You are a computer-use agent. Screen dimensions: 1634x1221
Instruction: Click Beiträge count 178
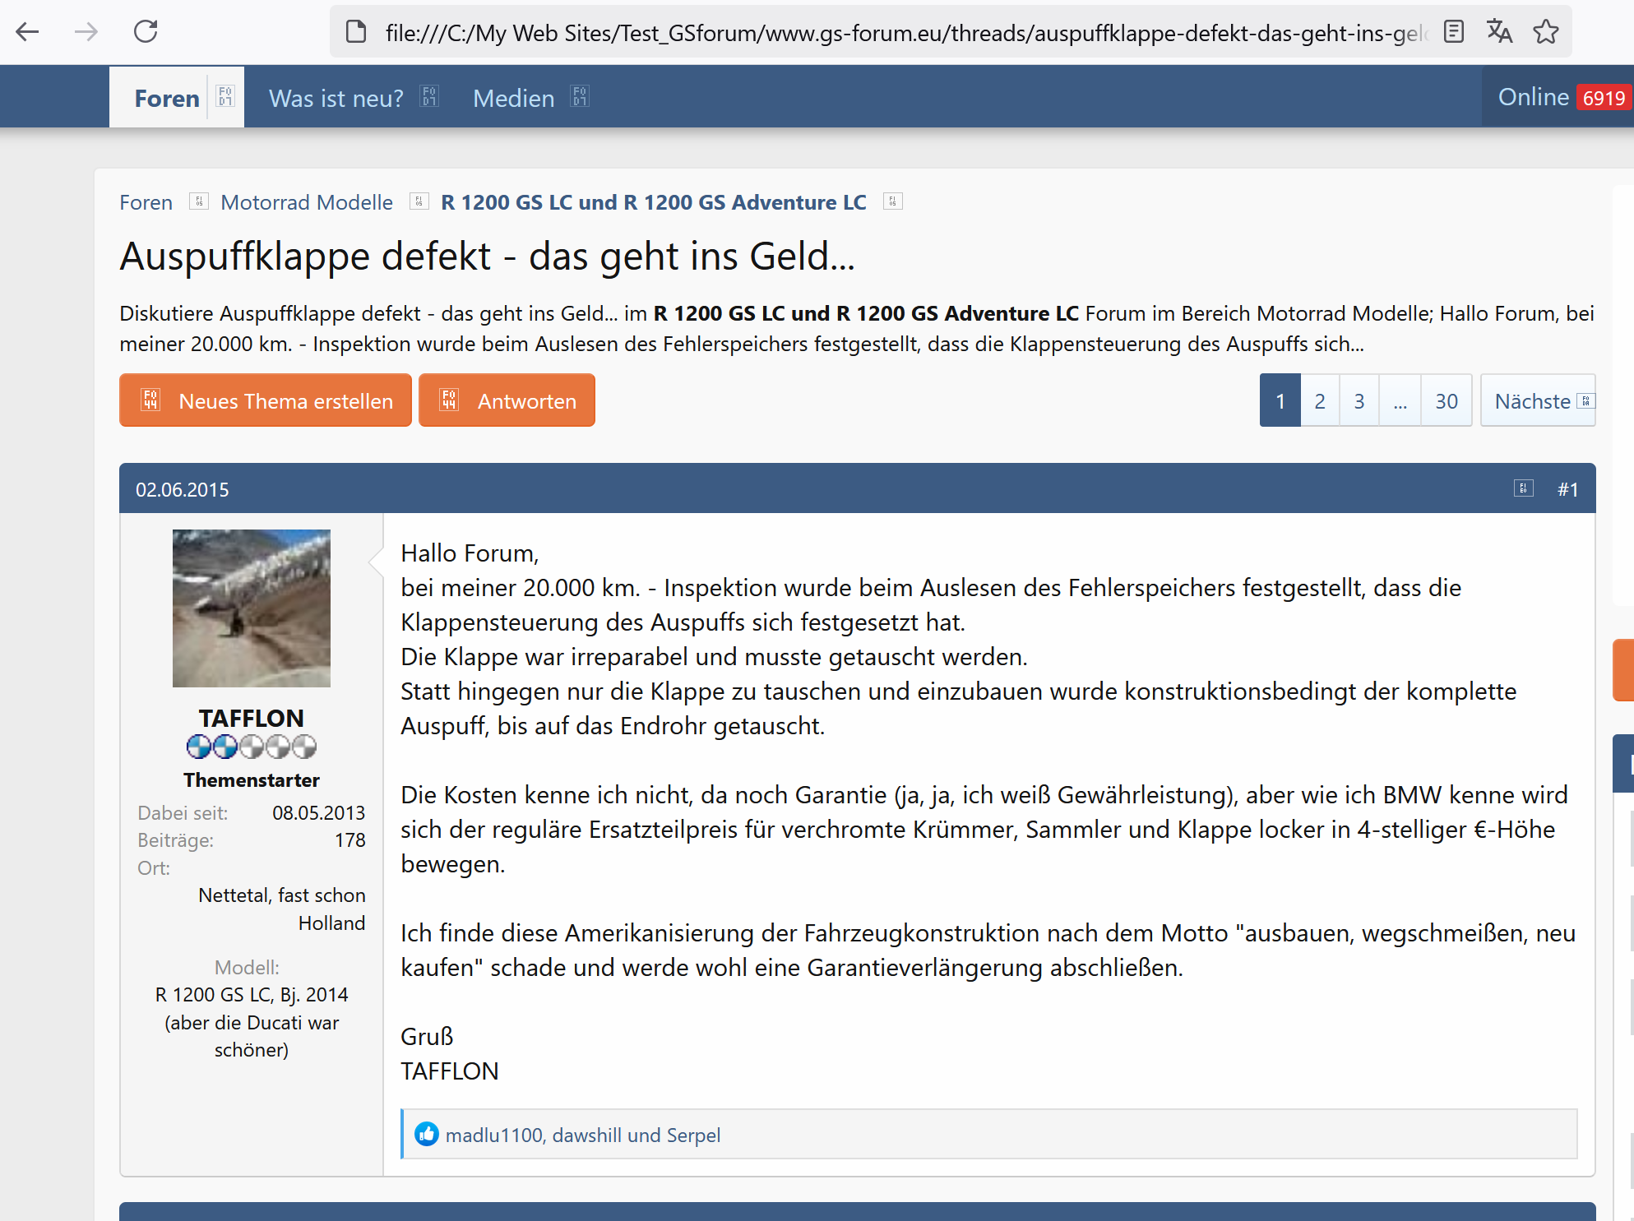[350, 839]
